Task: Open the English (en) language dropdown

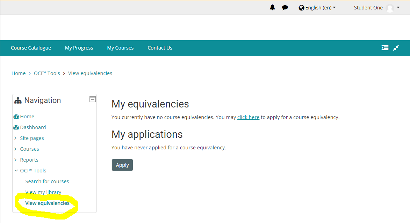Action: tap(317, 8)
